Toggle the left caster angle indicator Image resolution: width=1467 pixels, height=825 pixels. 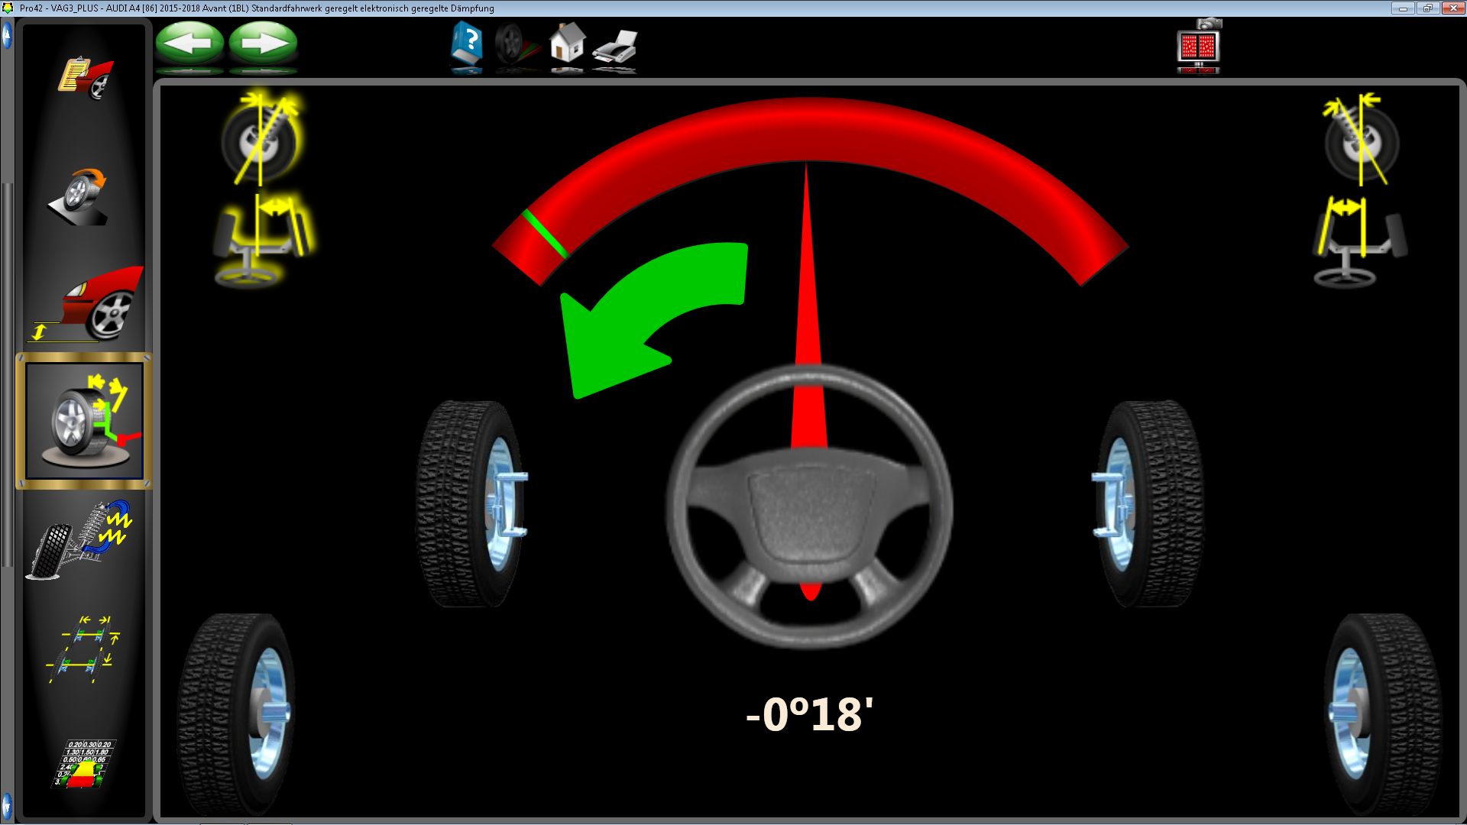pyautogui.click(x=261, y=139)
